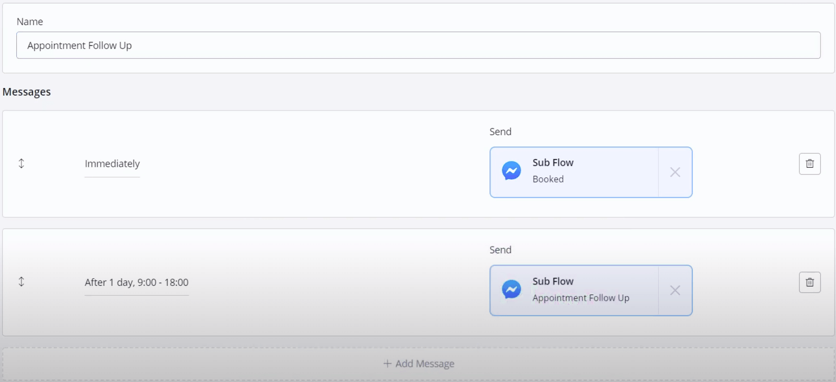Click the Send label above the Appointment Follow Up card
Screen dimensions: 836x382
point(500,250)
